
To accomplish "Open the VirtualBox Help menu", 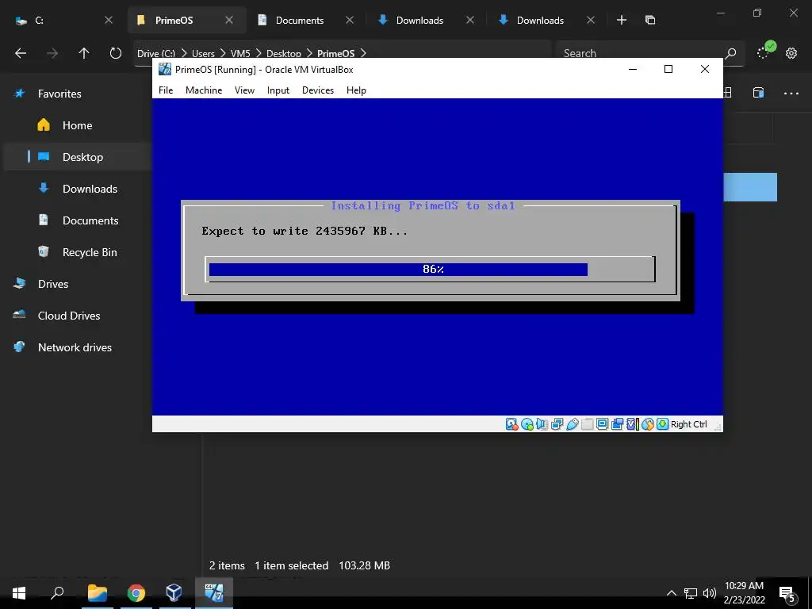I will click(356, 90).
